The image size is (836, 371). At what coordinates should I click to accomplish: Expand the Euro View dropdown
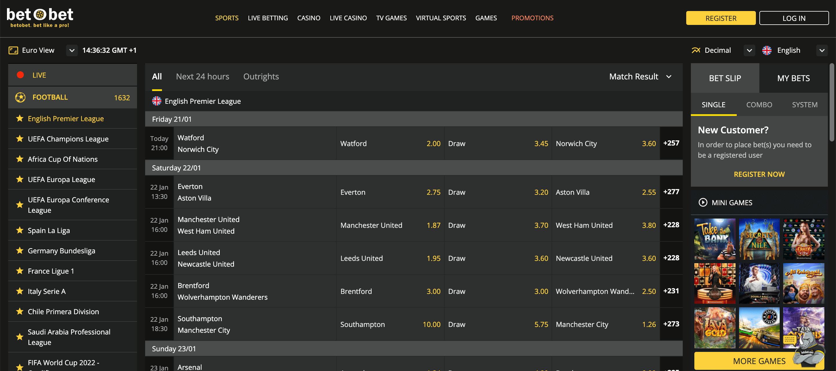(71, 50)
